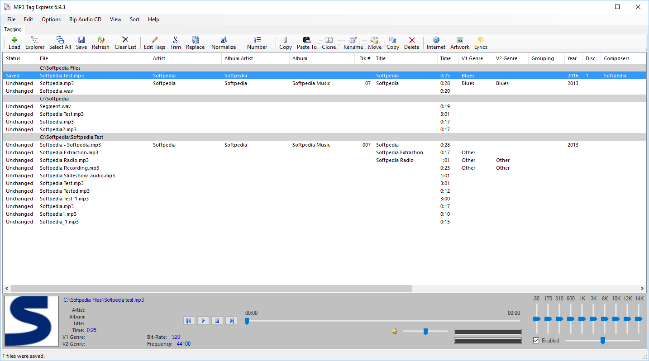Select Softpedia Radio.mp3 row
This screenshot has height=361, width=649.
pyautogui.click(x=324, y=160)
